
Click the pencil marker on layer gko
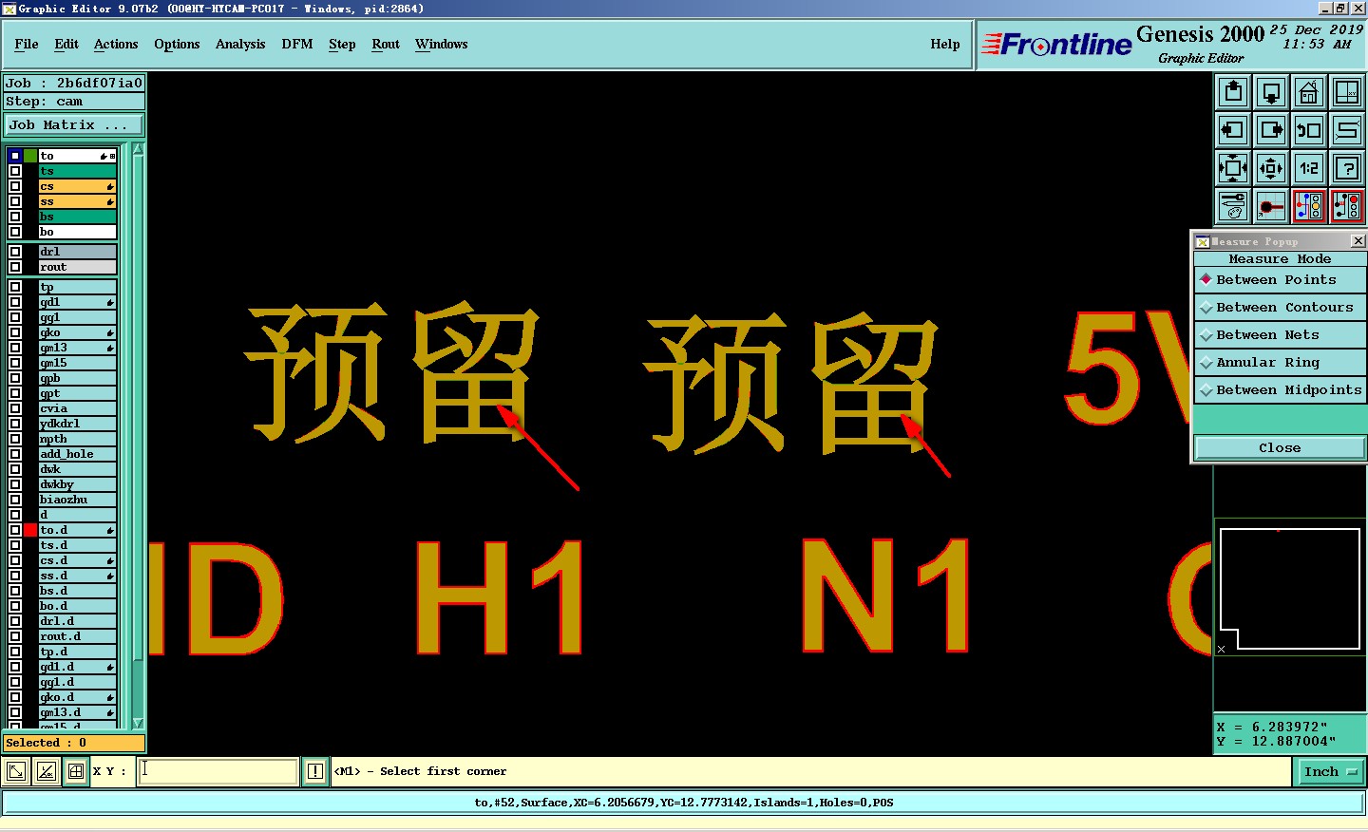(110, 332)
